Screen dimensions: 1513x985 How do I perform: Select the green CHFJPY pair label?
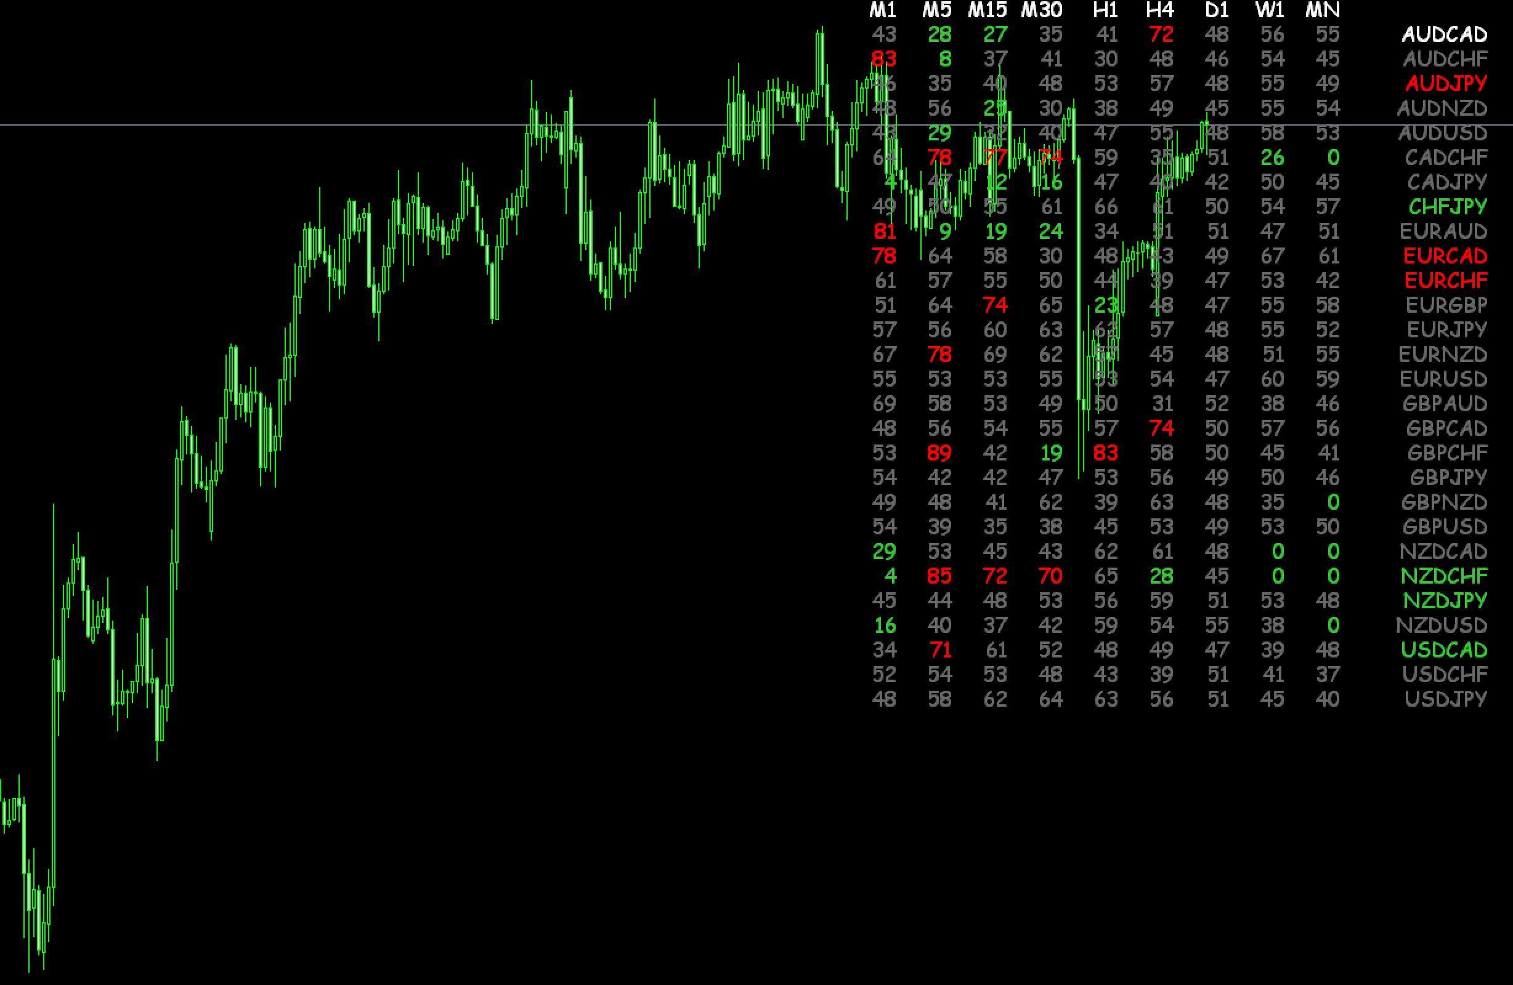[x=1448, y=206]
